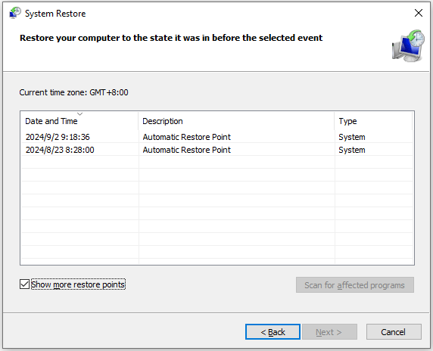Click the greyed-out Next button
This screenshot has height=351, width=433.
point(329,331)
